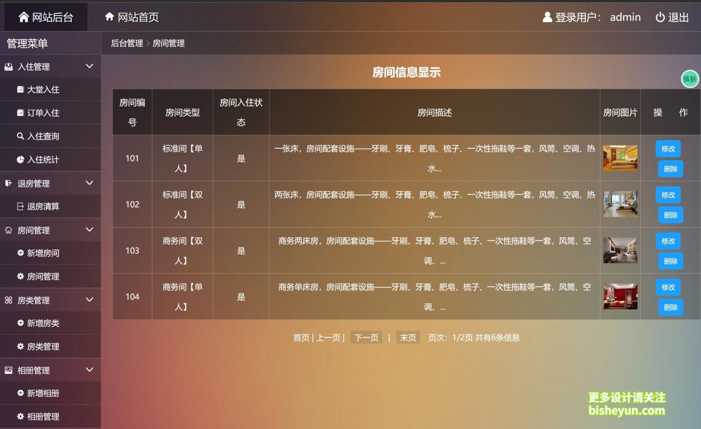Collapse the 退房管理 section with its chevron
Screen dimensions: 701x429
[90, 183]
